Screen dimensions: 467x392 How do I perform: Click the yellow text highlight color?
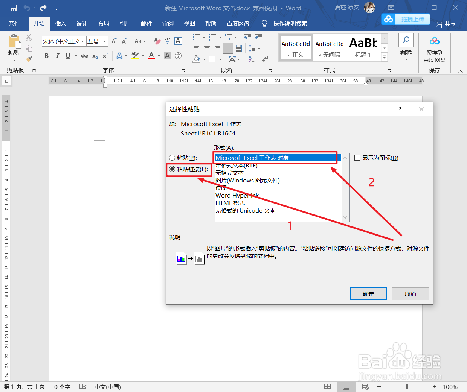(x=135, y=56)
